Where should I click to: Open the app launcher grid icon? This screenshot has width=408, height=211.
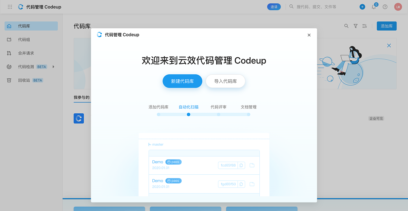(10, 7)
